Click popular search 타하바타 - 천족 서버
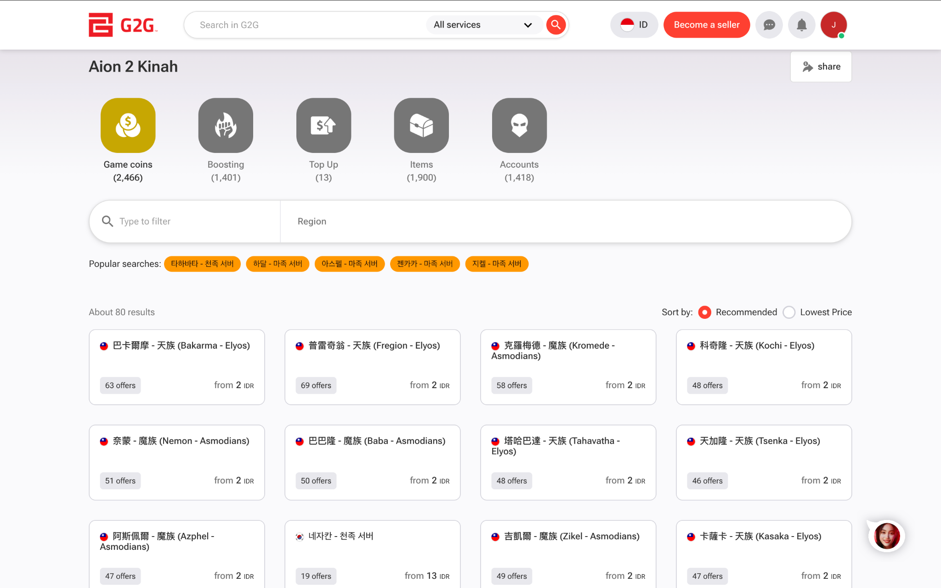Image resolution: width=941 pixels, height=588 pixels. tap(202, 264)
